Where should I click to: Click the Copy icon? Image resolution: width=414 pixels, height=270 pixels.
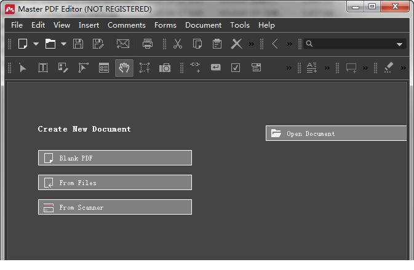(x=197, y=44)
